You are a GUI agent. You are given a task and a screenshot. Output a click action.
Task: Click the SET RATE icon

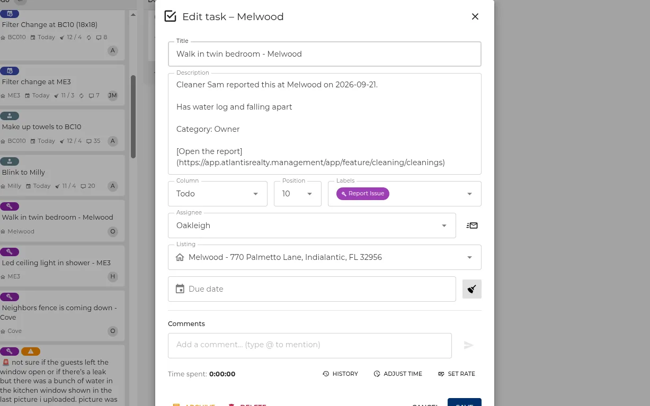[x=441, y=374]
